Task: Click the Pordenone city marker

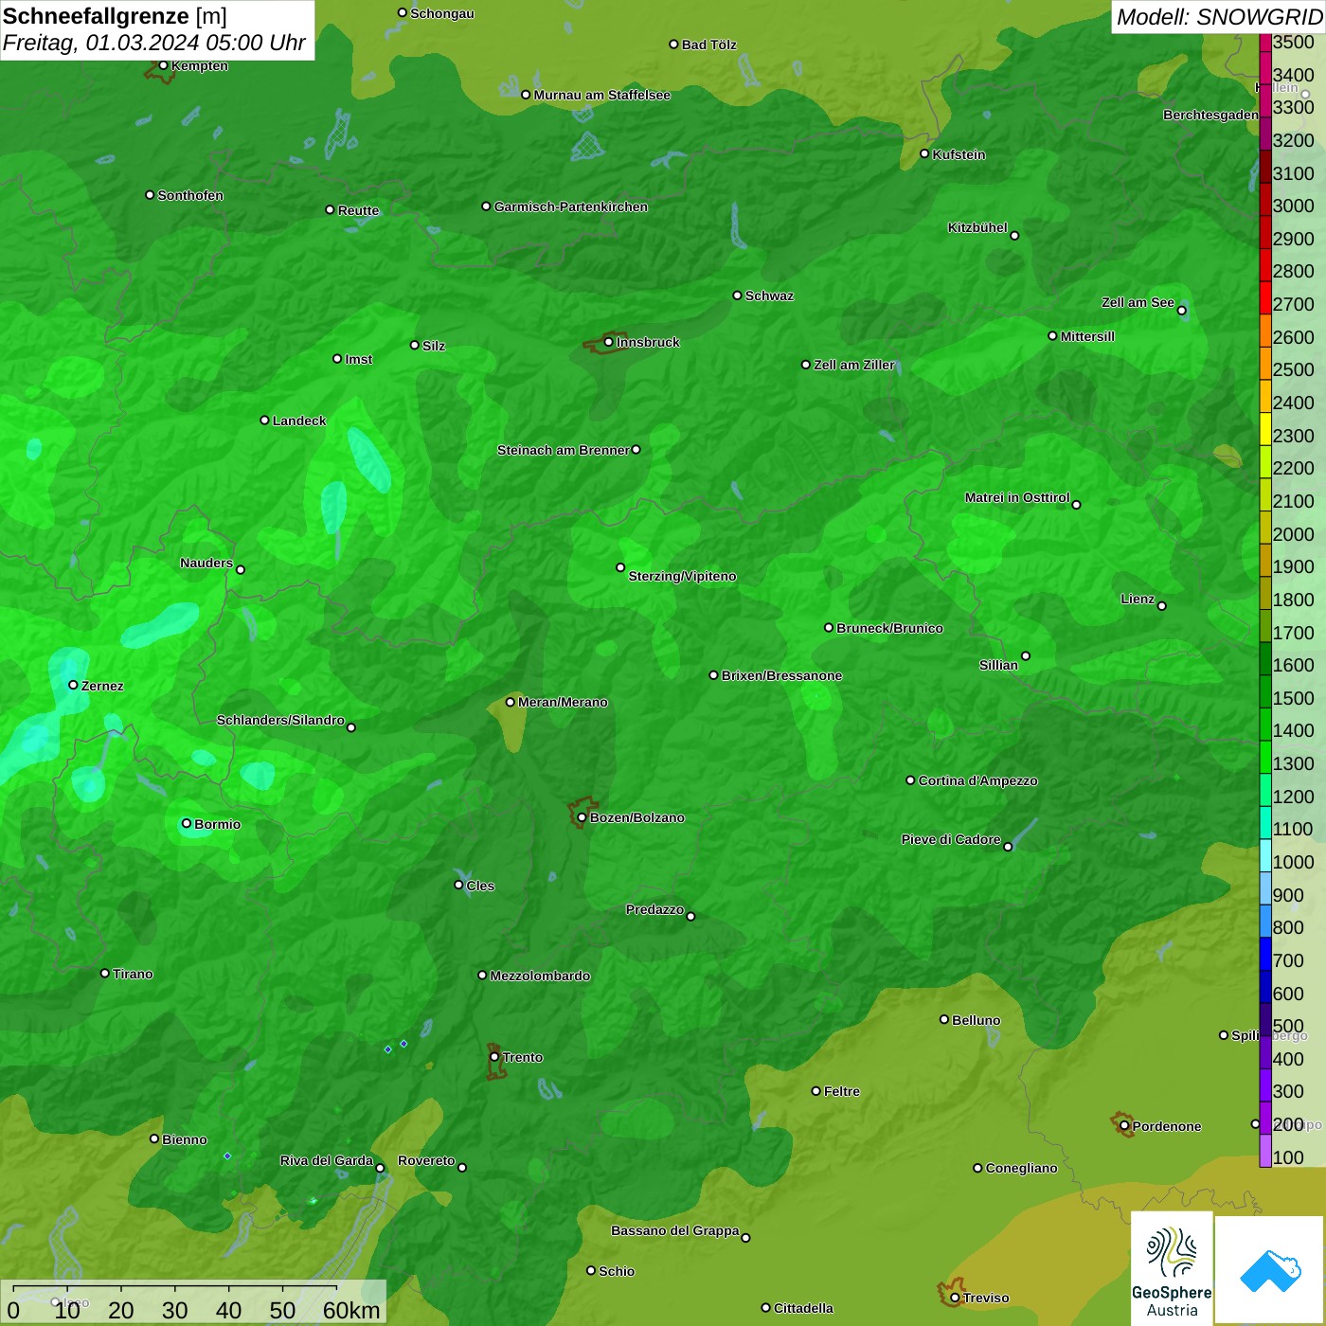Action: [1124, 1126]
